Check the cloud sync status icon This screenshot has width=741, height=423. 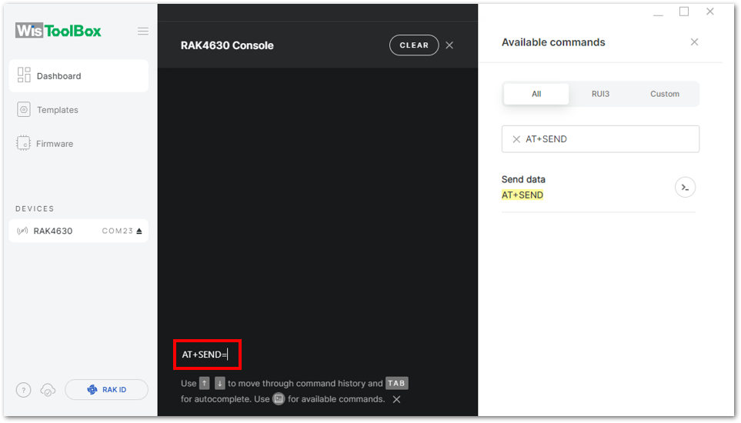(48, 390)
